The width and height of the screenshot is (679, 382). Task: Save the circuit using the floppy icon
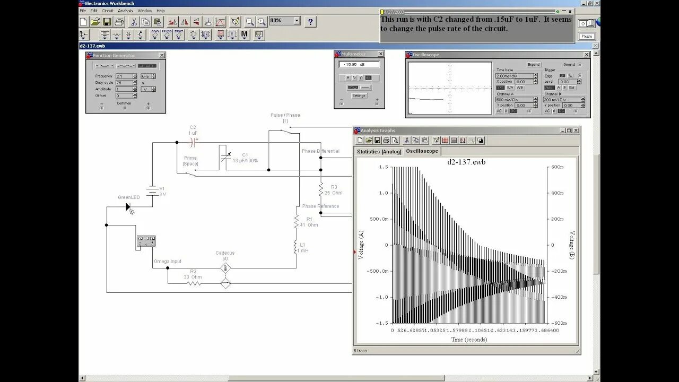107,22
